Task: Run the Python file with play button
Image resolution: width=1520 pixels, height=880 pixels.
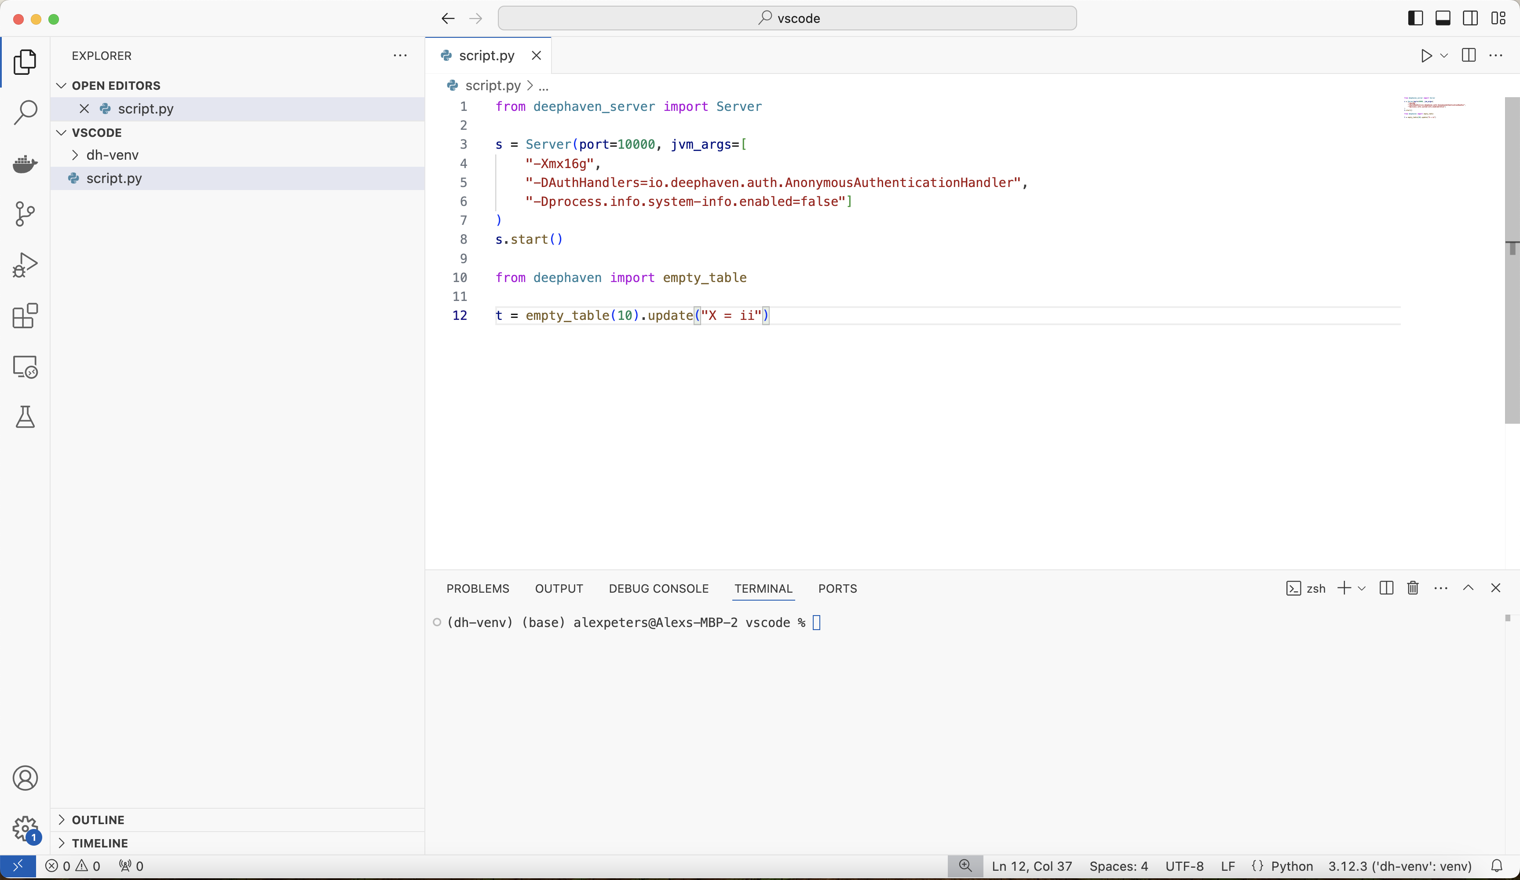Action: [1426, 55]
